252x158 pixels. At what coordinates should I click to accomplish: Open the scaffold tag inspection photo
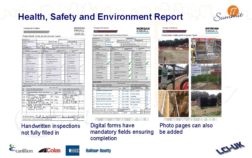coord(173,77)
